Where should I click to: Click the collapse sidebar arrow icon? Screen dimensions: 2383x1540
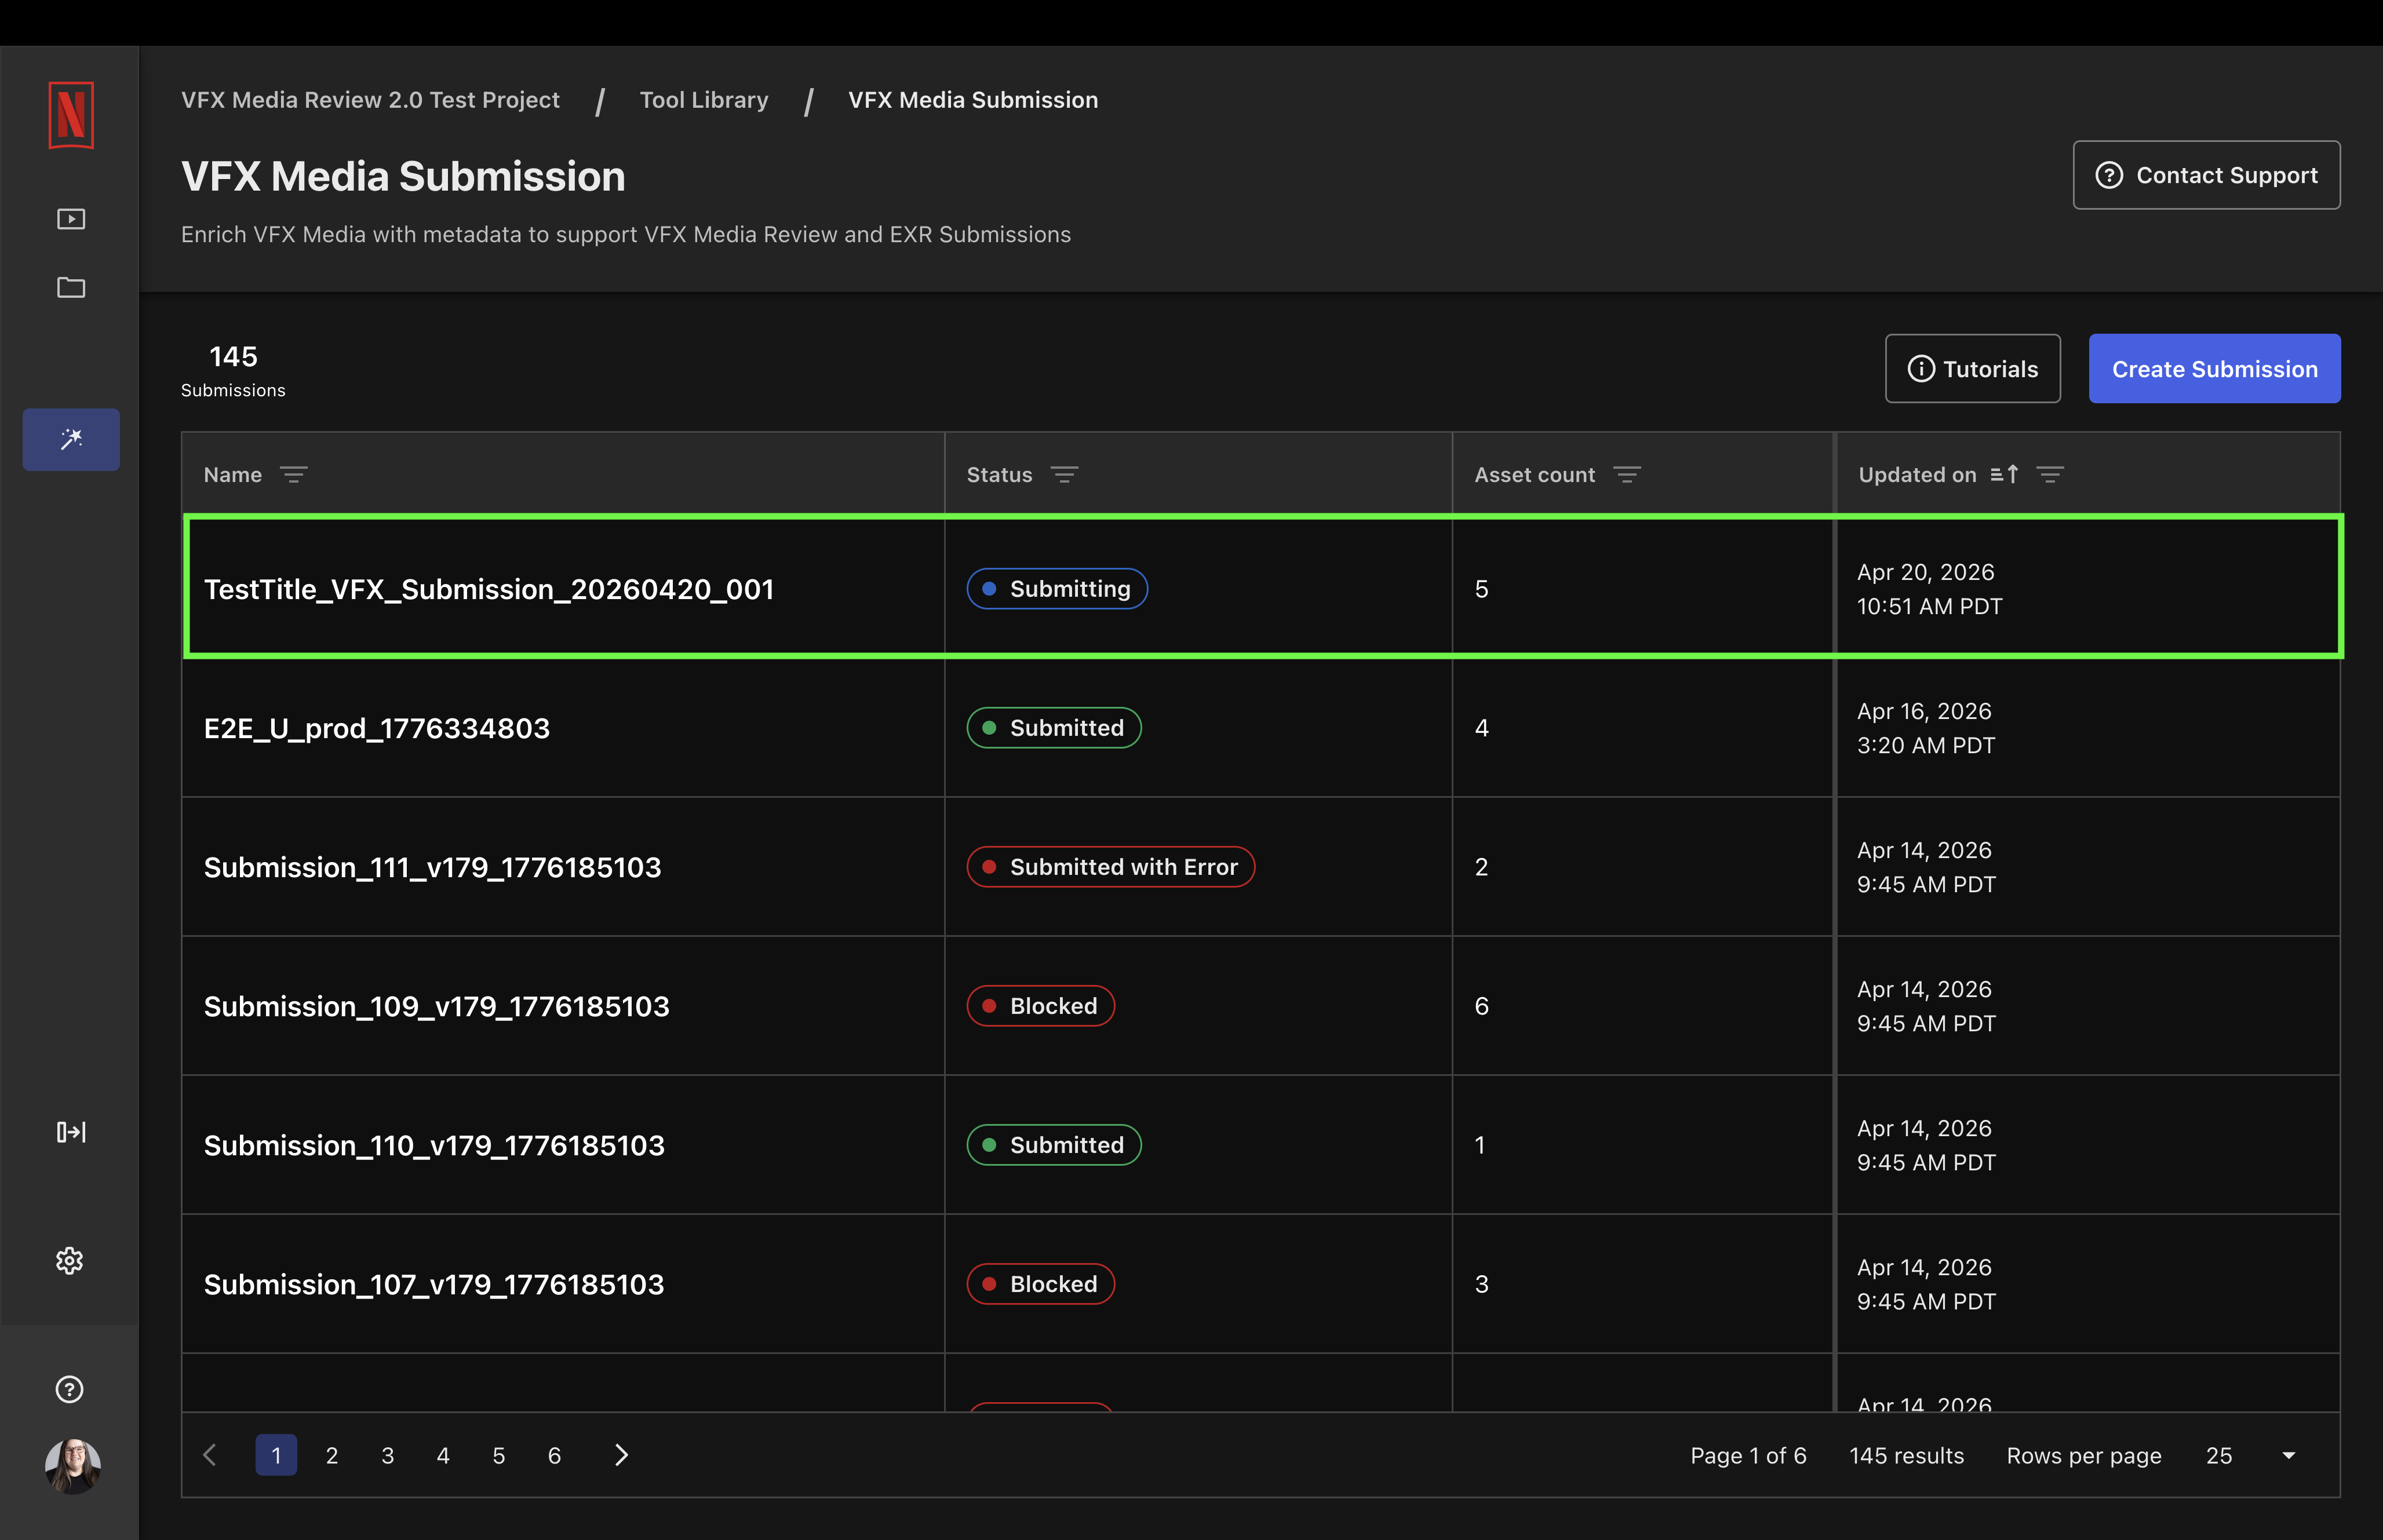tap(71, 1132)
